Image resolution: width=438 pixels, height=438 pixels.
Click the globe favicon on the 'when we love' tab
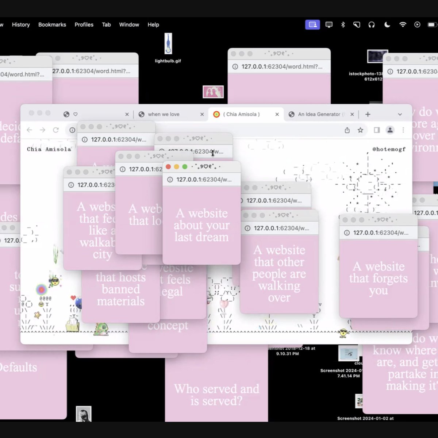(x=141, y=114)
